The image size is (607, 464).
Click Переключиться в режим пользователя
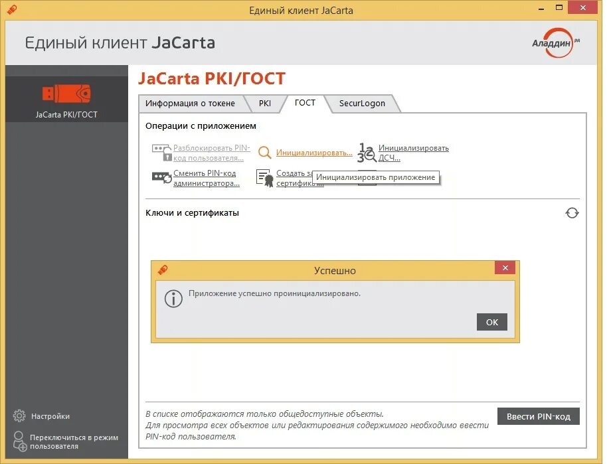coord(74,441)
